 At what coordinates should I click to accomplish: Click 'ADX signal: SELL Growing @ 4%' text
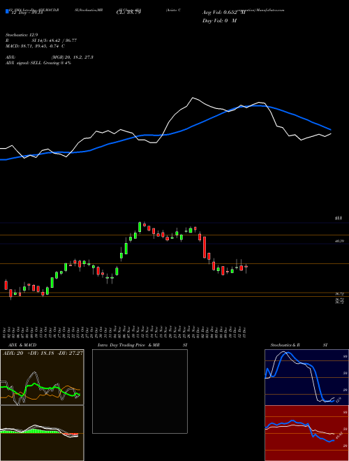pos(38,63)
